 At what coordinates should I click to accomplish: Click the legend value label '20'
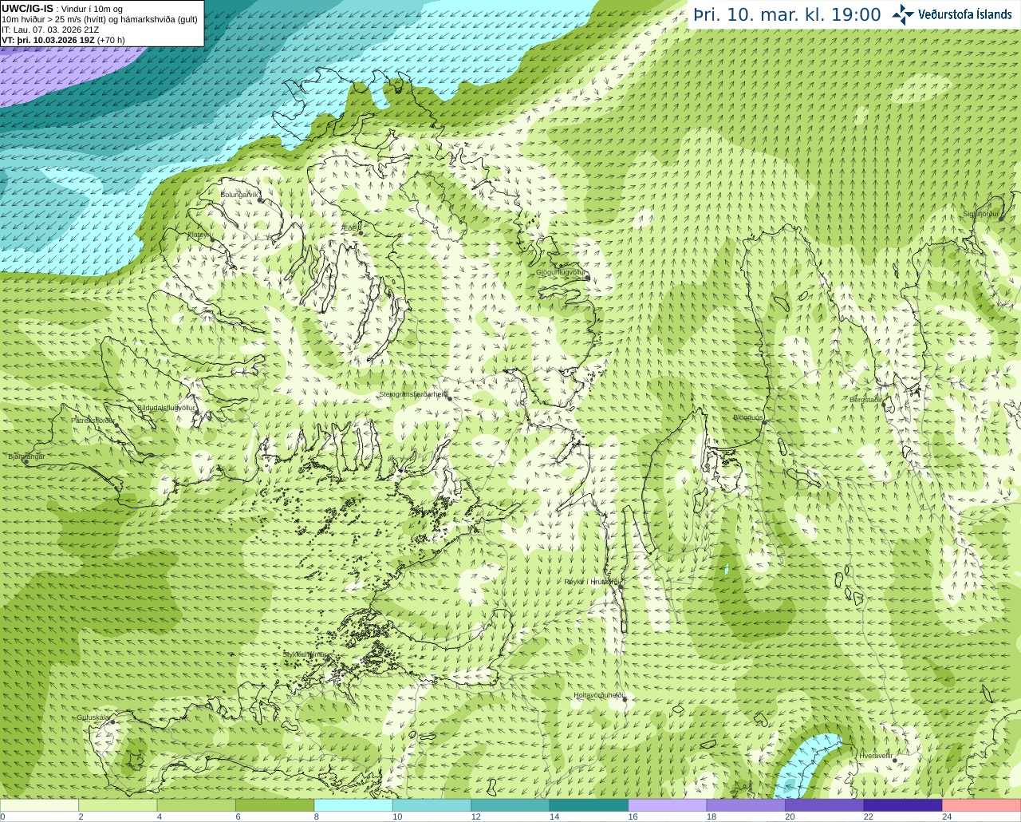tap(790, 816)
